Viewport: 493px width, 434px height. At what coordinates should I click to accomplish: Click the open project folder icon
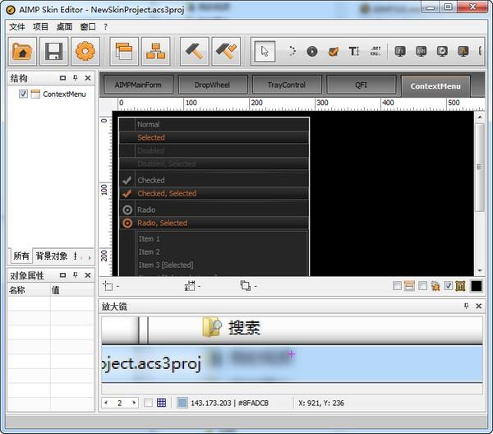pyautogui.click(x=24, y=51)
